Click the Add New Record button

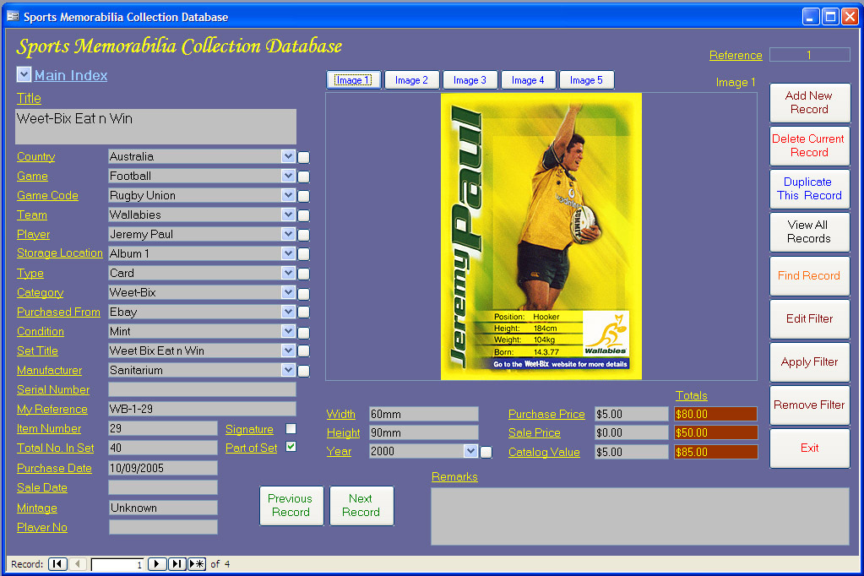click(809, 102)
